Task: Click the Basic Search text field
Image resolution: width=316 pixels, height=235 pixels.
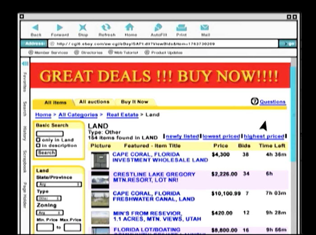Action: (x=50, y=134)
